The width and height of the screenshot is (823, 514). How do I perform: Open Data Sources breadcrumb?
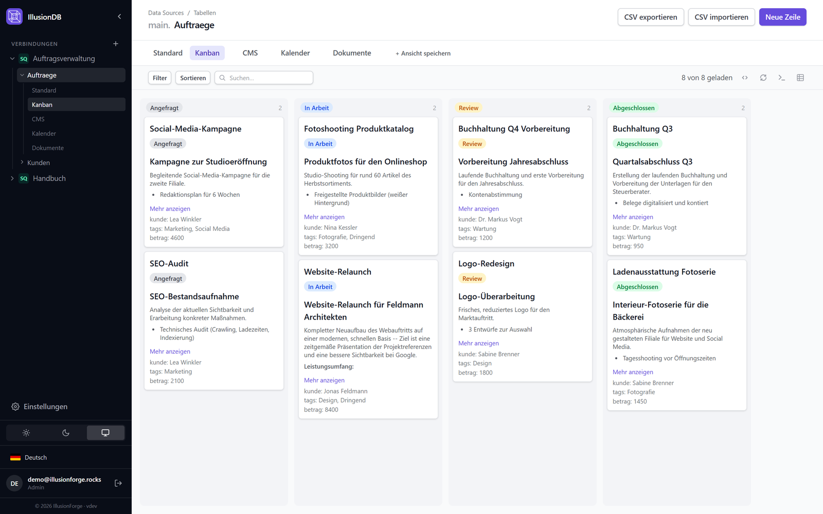166,13
